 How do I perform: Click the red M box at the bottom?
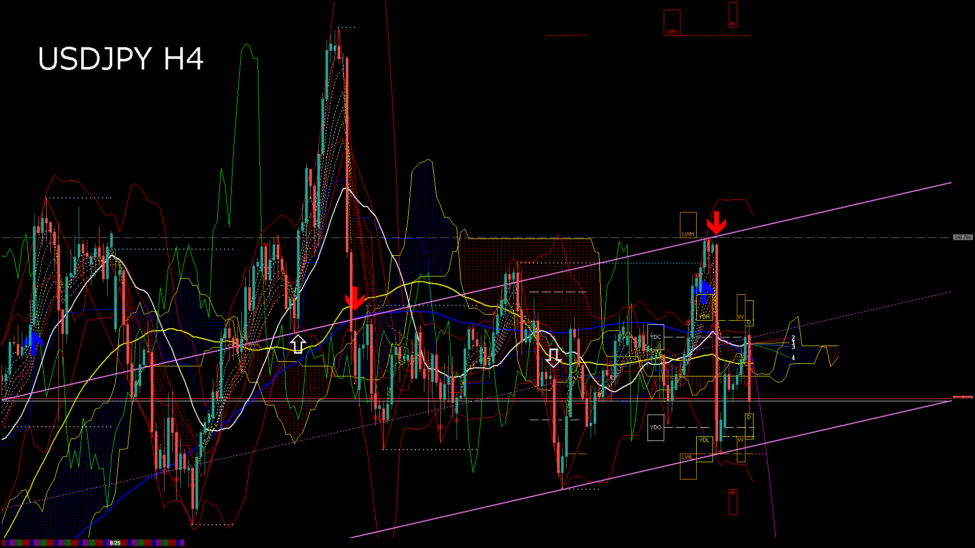click(x=733, y=502)
